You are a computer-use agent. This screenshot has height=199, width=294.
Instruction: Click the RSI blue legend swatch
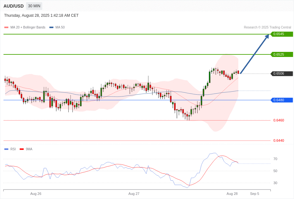tap(6, 149)
